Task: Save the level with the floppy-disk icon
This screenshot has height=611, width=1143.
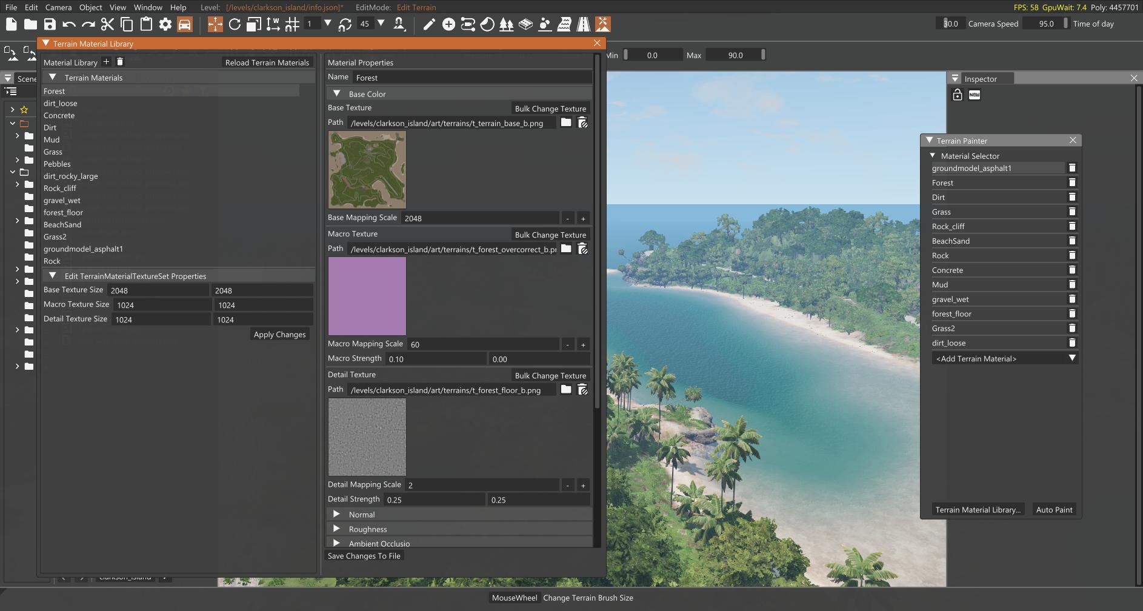Action: (50, 24)
